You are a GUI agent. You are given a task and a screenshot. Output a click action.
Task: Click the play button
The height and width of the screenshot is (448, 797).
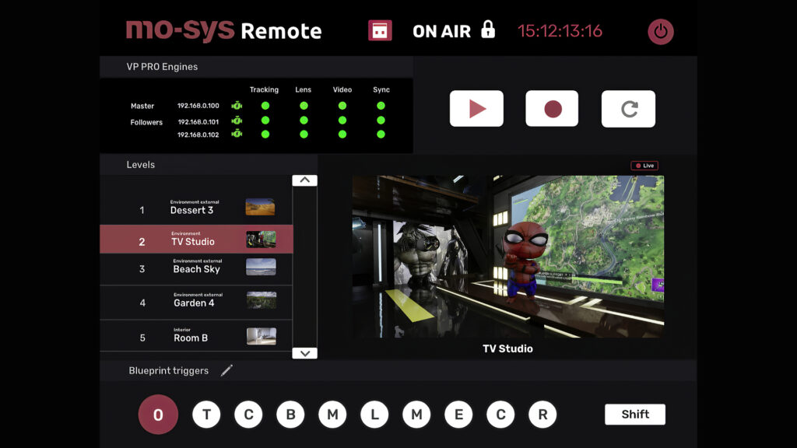click(476, 109)
